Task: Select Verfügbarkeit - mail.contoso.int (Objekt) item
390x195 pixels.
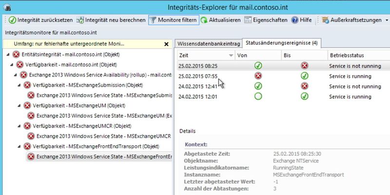Action: click(71, 65)
